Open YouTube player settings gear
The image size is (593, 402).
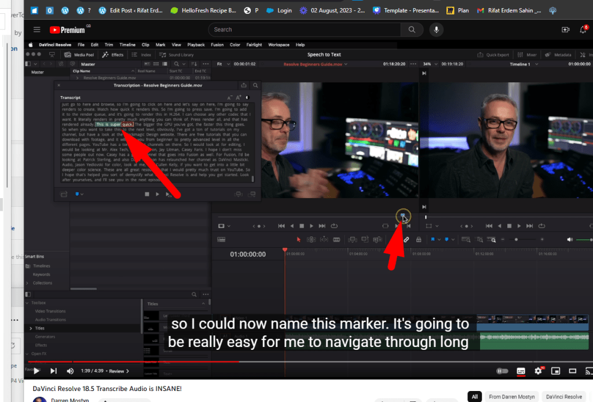pos(538,371)
